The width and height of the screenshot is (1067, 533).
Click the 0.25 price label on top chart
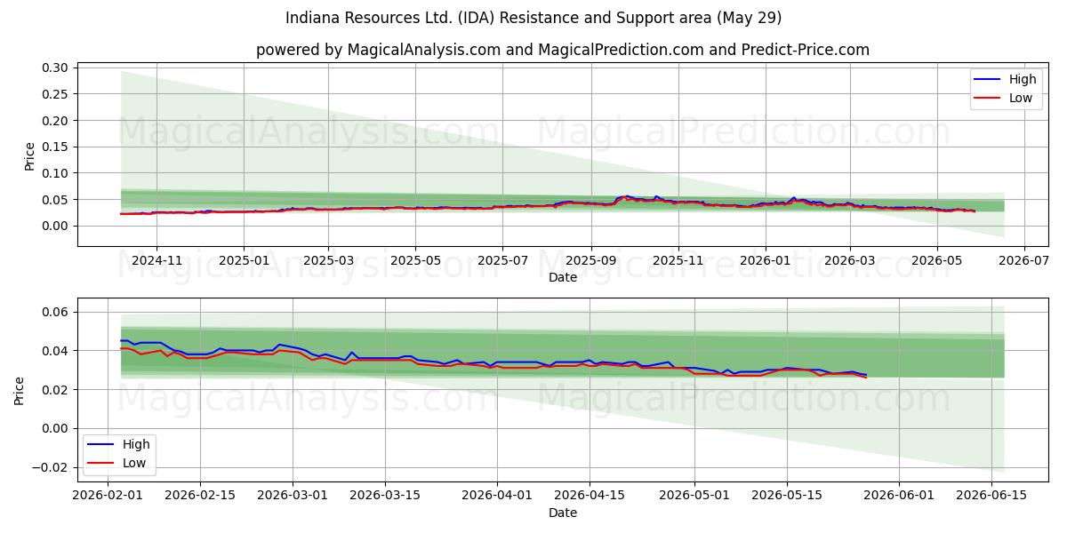(x=55, y=94)
